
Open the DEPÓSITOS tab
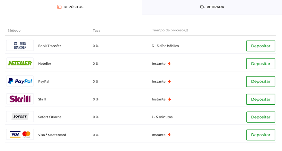(x=71, y=7)
